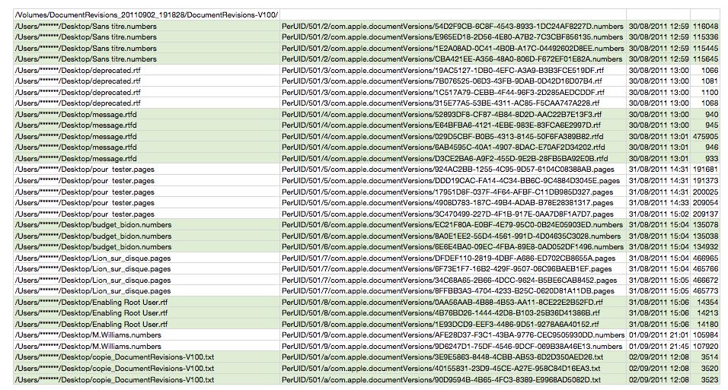Screen dimensions: 728x390
Task: Select the size value 107920
Action: click(705, 347)
